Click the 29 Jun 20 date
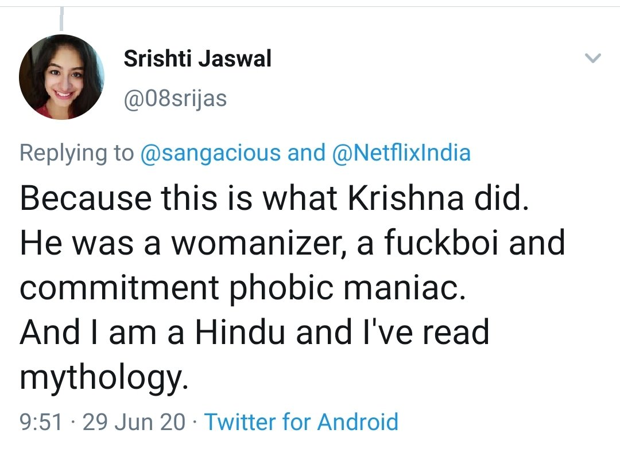 click(134, 422)
